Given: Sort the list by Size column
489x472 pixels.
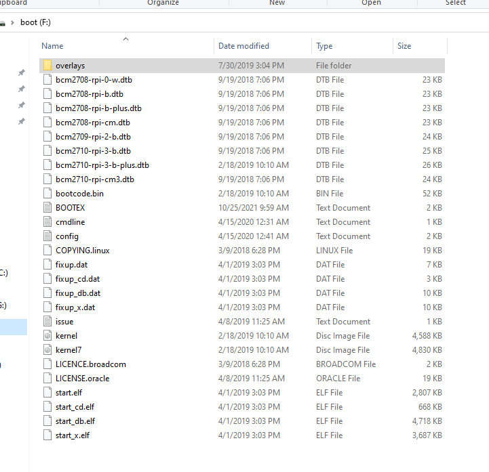Looking at the screenshot, I should (404, 46).
